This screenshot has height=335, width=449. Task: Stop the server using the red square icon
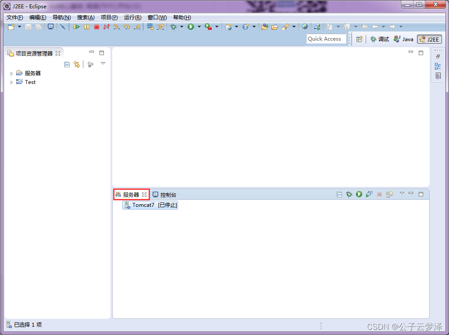[379, 194]
